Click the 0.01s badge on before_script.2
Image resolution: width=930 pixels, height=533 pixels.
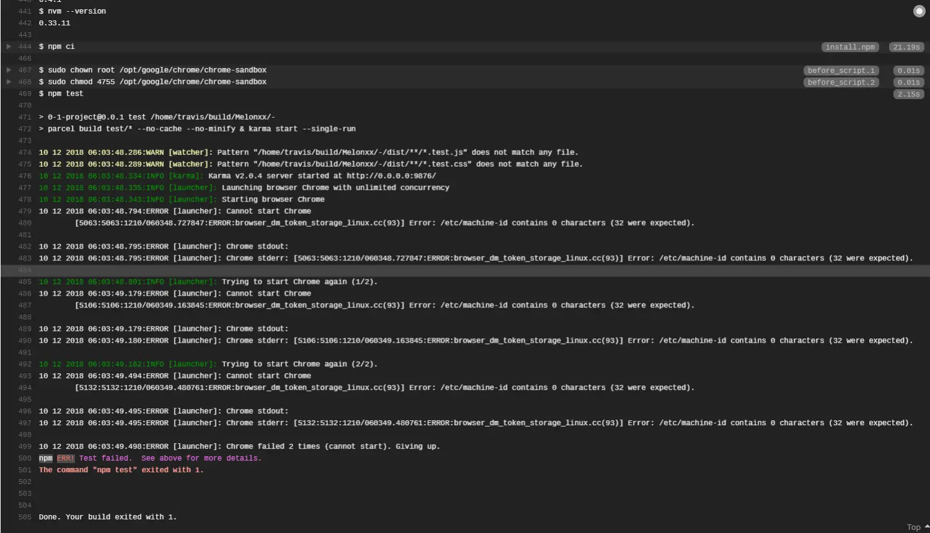(909, 82)
